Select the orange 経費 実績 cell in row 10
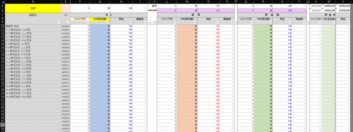The width and height of the screenshot is (353, 132). (x=187, y=26)
